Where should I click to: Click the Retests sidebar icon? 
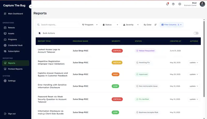click(x=5, y=28)
